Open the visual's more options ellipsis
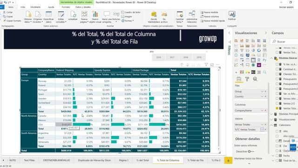The width and height of the screenshot is (298, 168). (217, 65)
